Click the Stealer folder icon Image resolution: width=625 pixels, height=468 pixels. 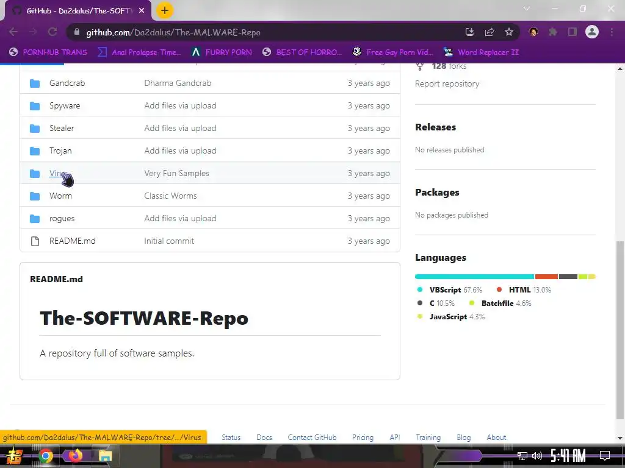35,128
